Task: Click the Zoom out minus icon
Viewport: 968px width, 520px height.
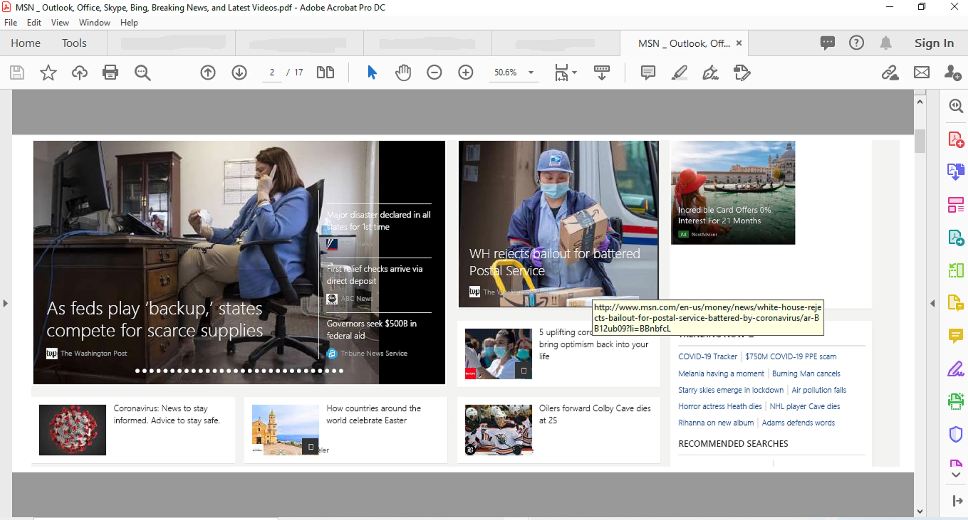Action: (x=434, y=72)
